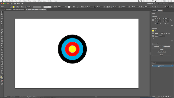Click the Rotate tool
Image resolution: width=174 pixels, height=98 pixels.
2,39
